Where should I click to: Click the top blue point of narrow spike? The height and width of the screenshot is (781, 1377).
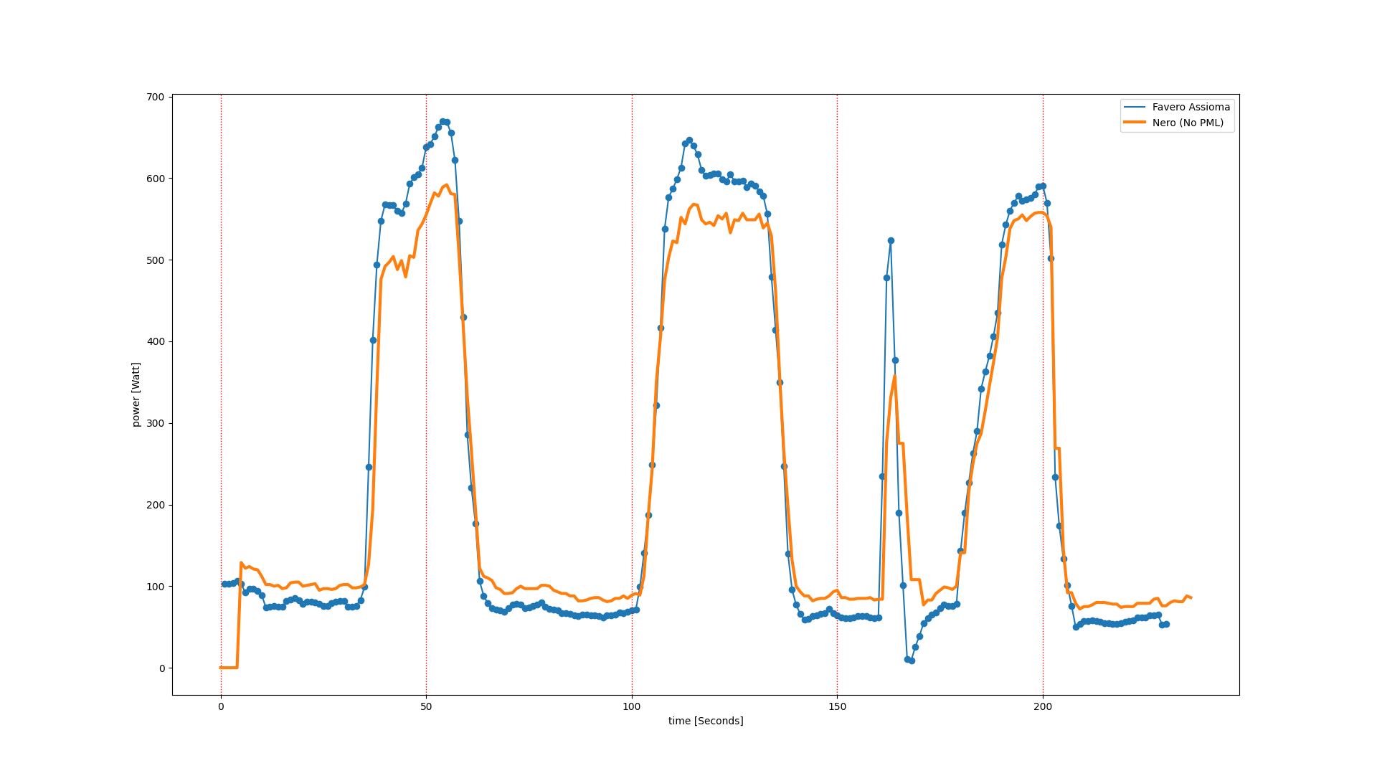tap(891, 241)
